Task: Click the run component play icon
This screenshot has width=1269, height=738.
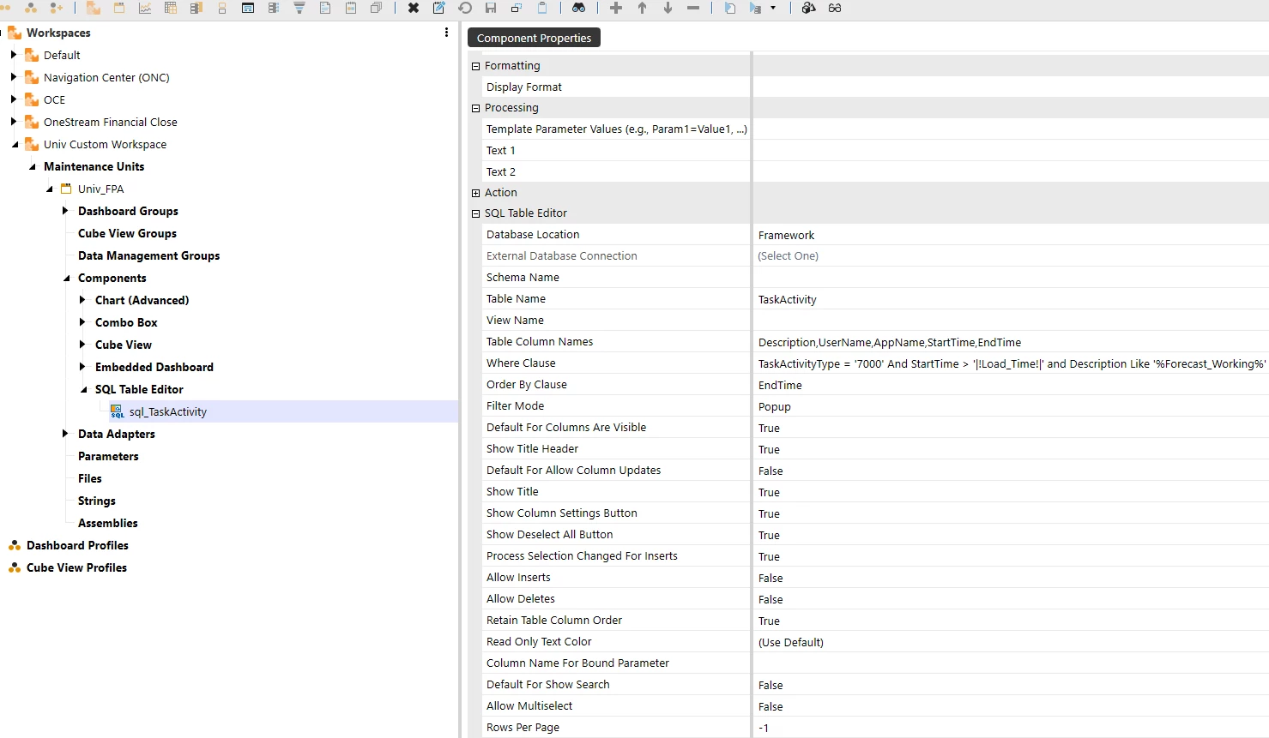Action: pyautogui.click(x=755, y=8)
